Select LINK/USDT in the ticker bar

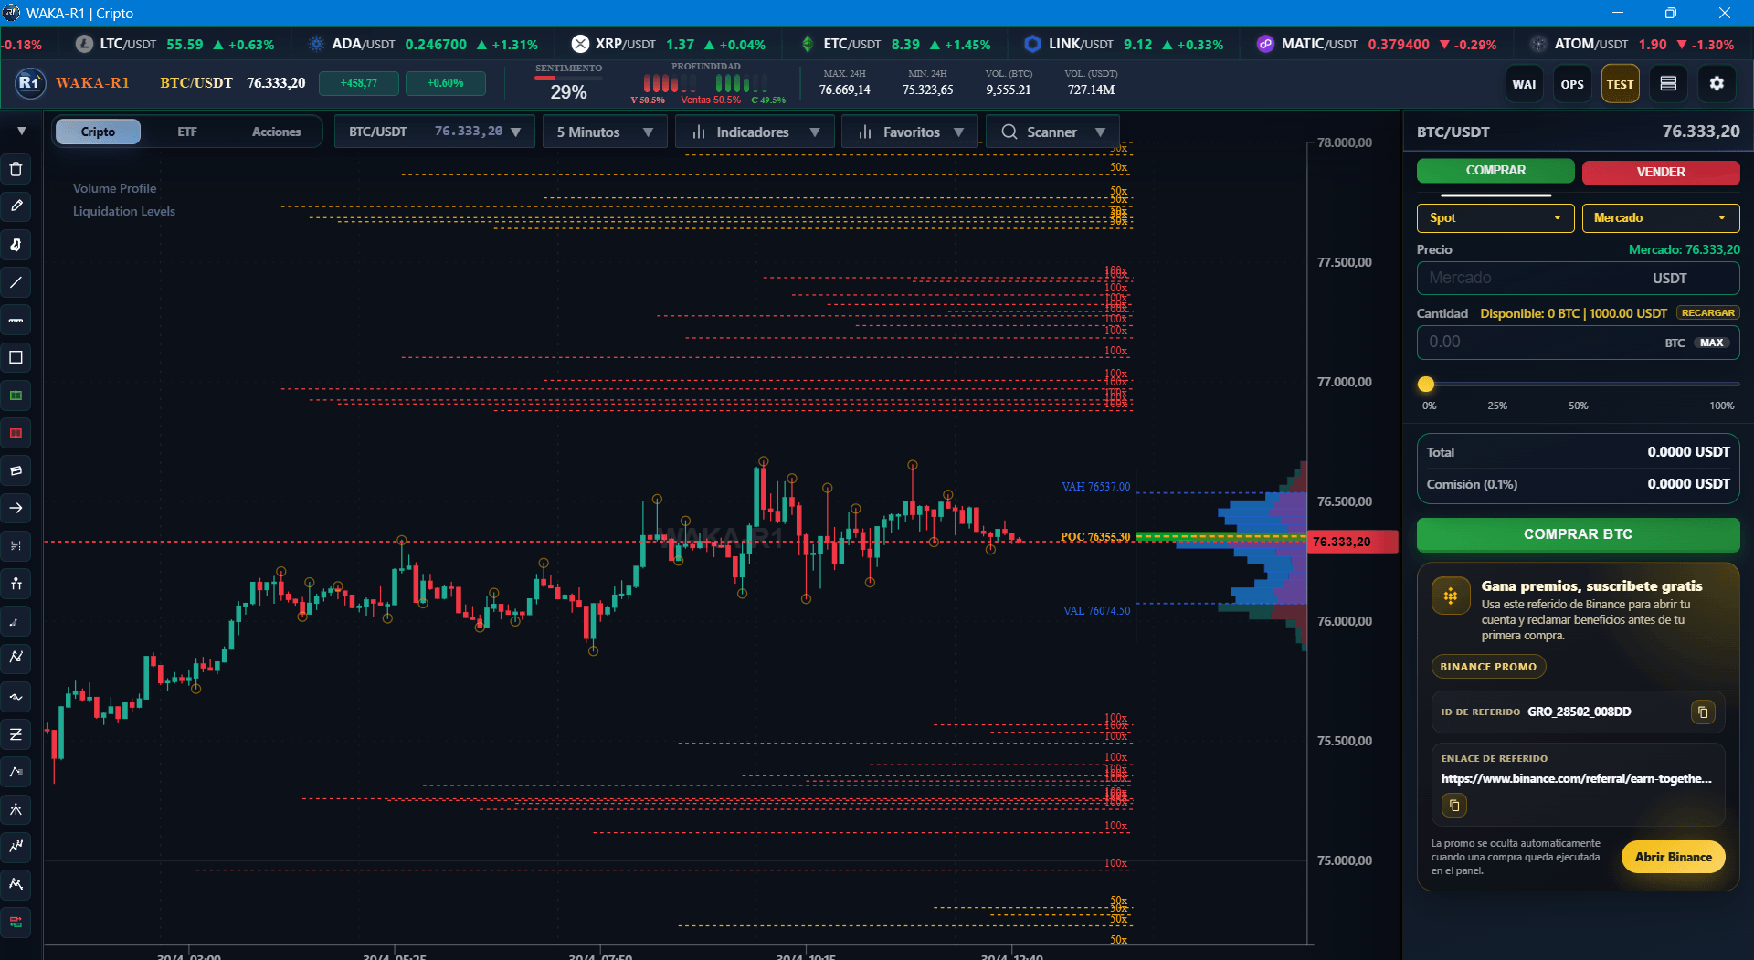coord(1123,44)
